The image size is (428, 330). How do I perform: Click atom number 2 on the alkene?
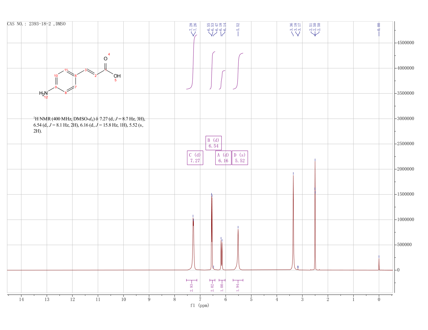[x=95, y=76]
